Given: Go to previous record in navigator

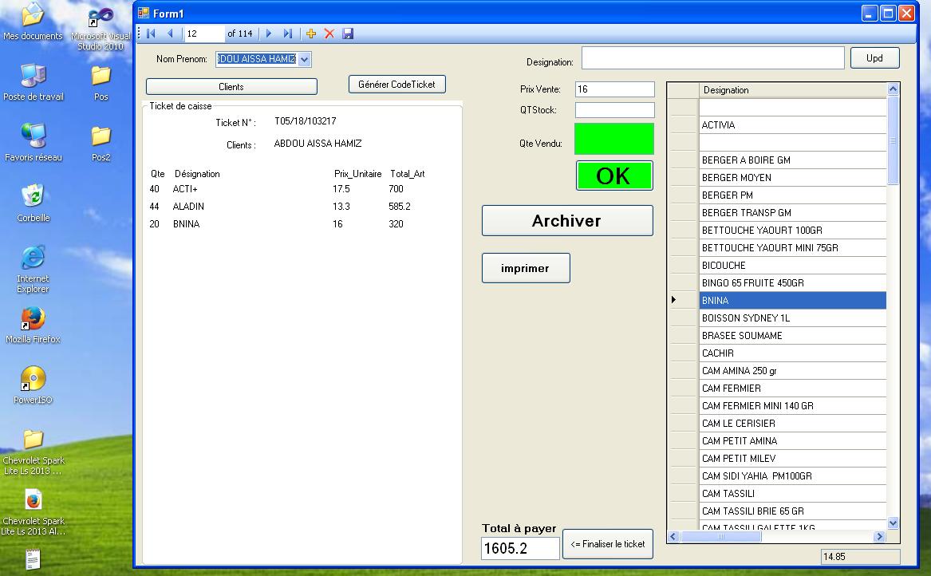Looking at the screenshot, I should coord(170,34).
